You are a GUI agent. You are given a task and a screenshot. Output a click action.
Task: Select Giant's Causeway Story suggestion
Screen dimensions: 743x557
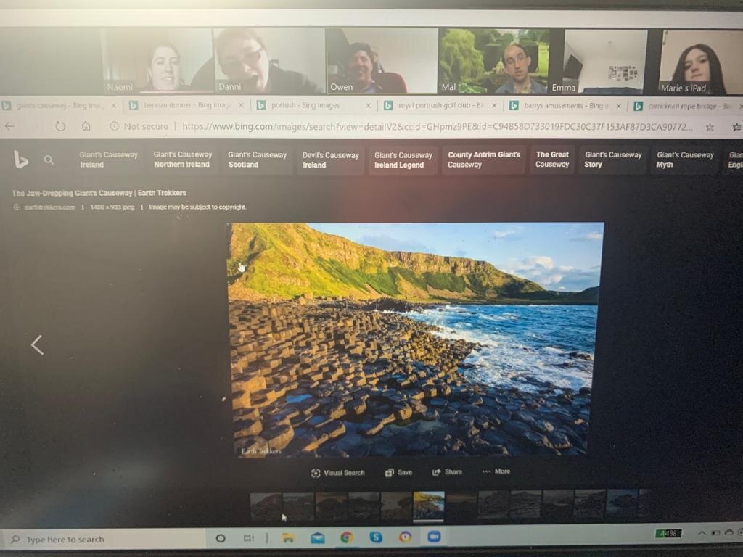613,160
